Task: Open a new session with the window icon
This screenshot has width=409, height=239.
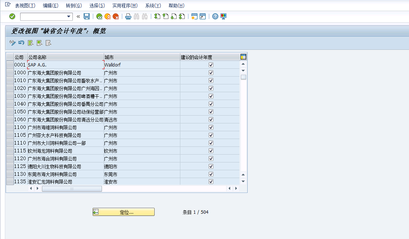Action: pyautogui.click(x=194, y=16)
